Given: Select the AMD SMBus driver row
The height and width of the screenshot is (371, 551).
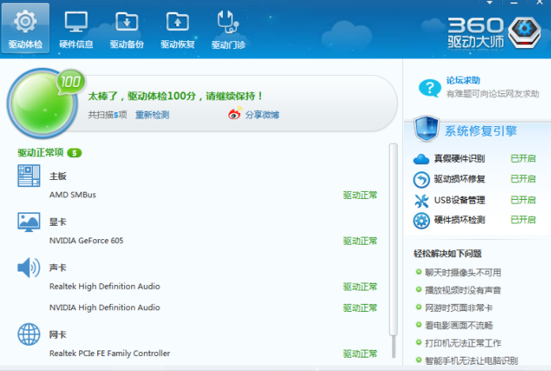Looking at the screenshot, I should (x=213, y=195).
